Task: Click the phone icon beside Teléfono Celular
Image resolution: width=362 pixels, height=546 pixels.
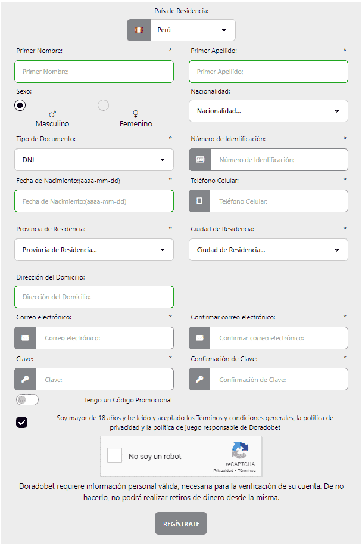Action: (x=200, y=201)
